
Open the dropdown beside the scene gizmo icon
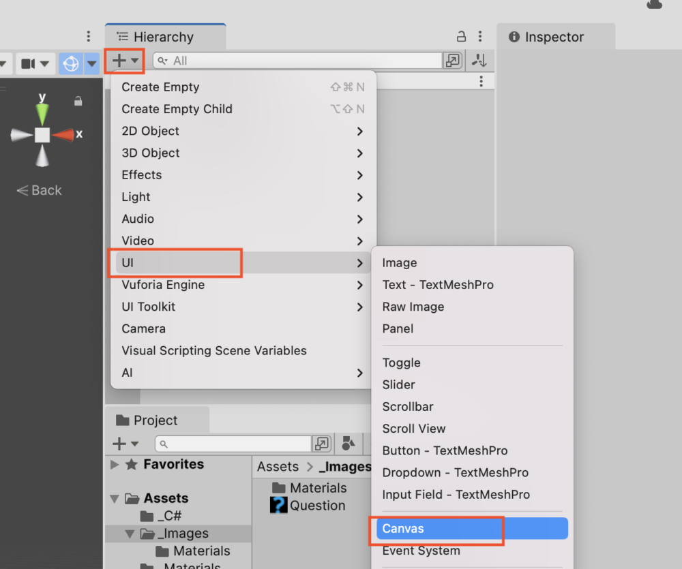[91, 63]
